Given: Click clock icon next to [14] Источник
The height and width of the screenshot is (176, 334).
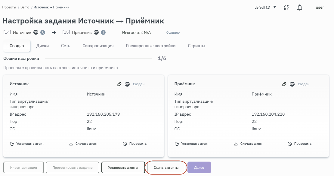Looking at the screenshot, I should click(43, 32).
